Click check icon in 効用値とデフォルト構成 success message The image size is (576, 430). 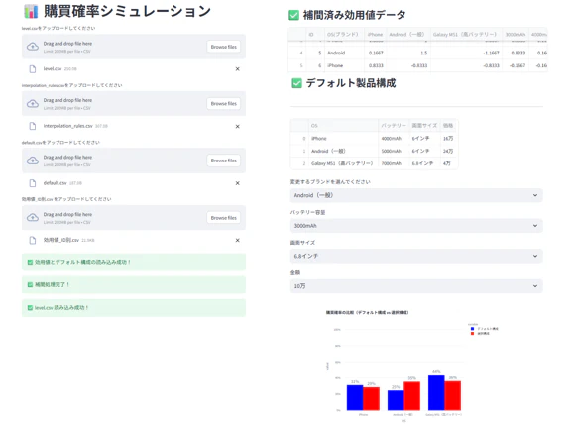pos(30,262)
